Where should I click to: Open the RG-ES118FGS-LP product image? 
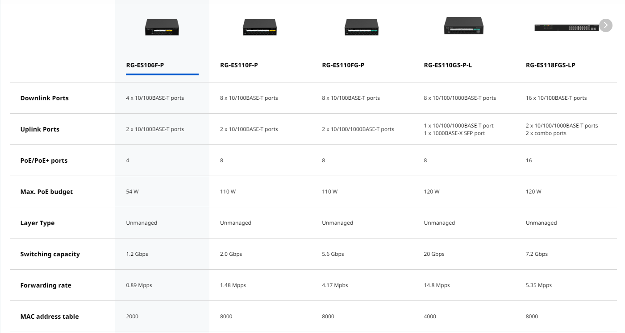(x=567, y=28)
